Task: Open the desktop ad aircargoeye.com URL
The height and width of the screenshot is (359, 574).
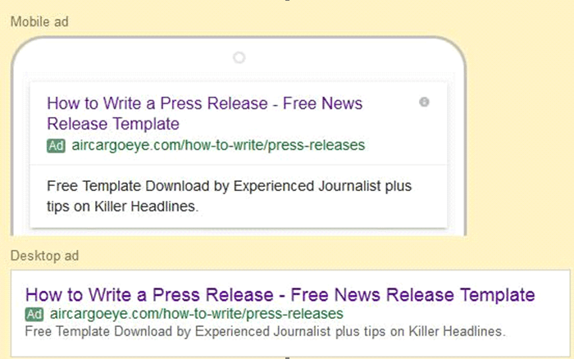Action: click(x=197, y=314)
